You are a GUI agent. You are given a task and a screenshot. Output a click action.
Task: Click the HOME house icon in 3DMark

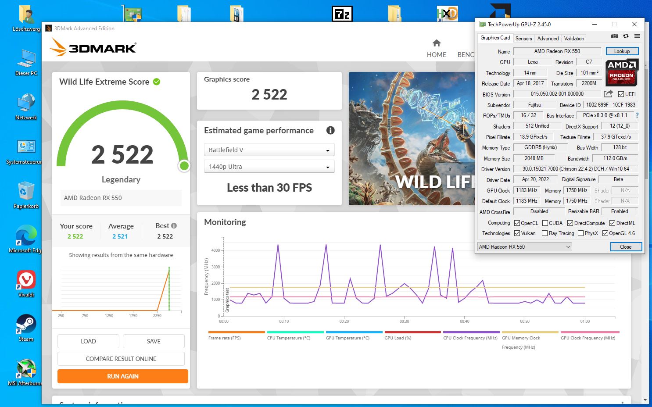tap(437, 43)
